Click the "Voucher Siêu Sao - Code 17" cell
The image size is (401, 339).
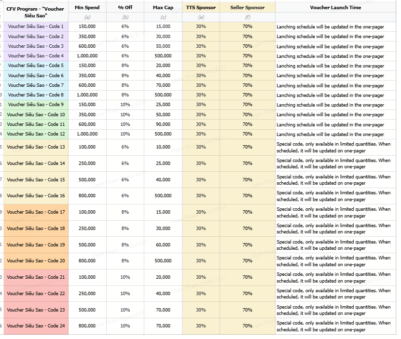(x=36, y=212)
